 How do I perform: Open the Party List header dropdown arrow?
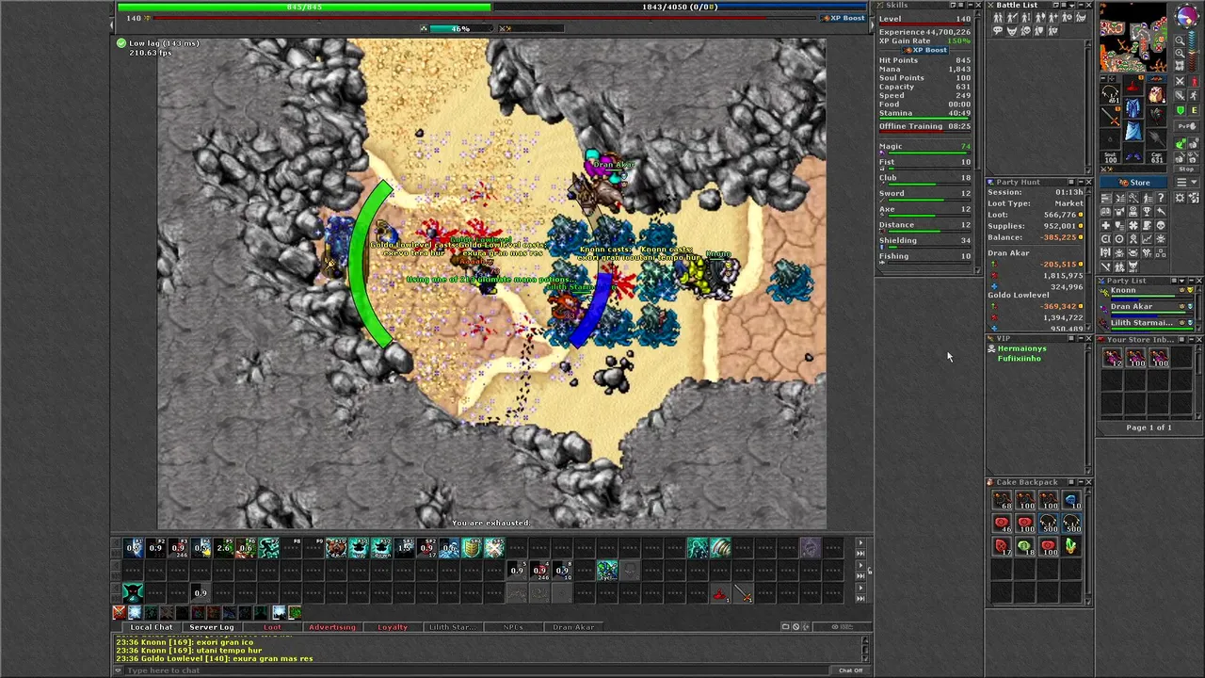[x=1181, y=281]
